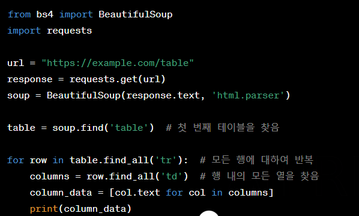Screen dimensions: 359x216
Task: Click the comment '# 모든 행에 대하여 반복'
Action: pyautogui.click(x=256, y=160)
